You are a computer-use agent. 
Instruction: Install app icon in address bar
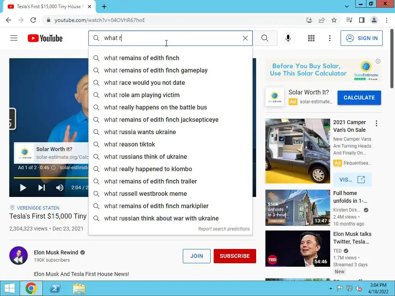(x=309, y=20)
